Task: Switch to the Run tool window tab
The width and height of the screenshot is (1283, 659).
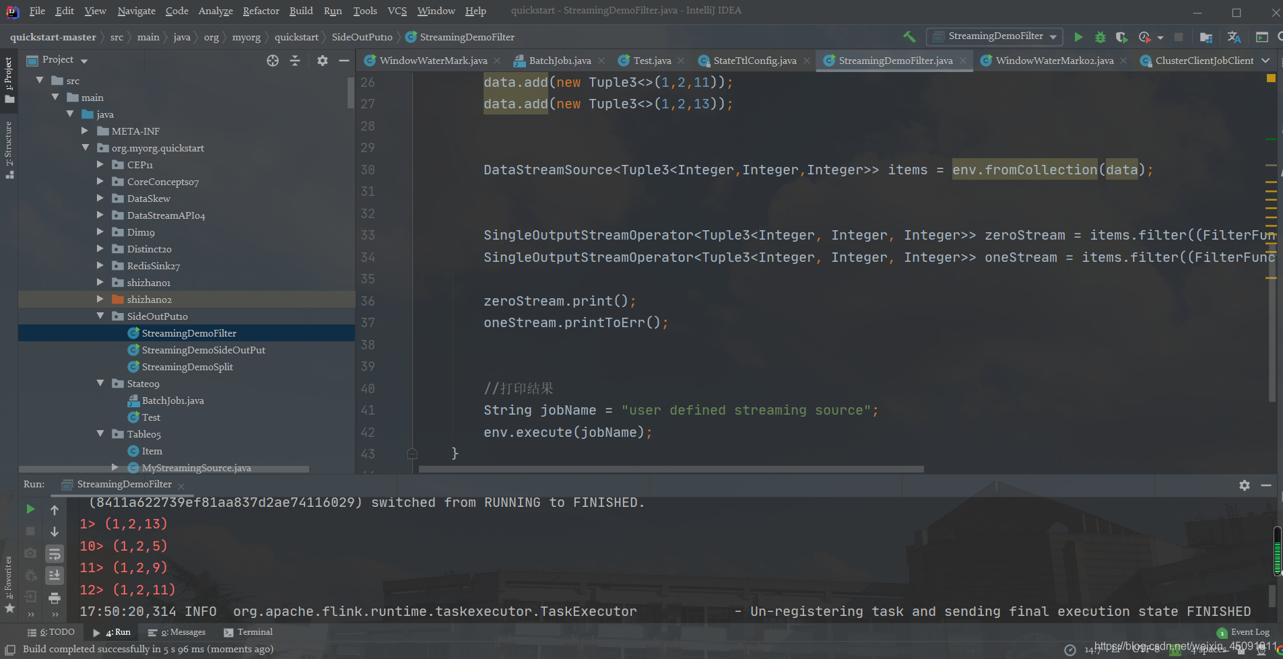Action: pyautogui.click(x=113, y=632)
